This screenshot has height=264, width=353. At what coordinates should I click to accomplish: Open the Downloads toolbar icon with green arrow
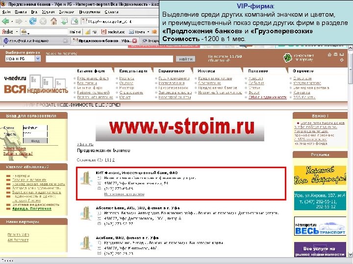(64, 22)
